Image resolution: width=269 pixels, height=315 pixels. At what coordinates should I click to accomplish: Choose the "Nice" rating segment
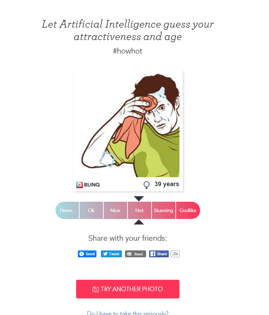coord(115,210)
